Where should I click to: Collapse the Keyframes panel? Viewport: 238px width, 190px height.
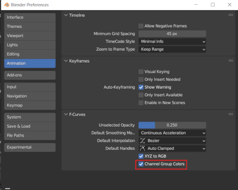tap(66, 61)
